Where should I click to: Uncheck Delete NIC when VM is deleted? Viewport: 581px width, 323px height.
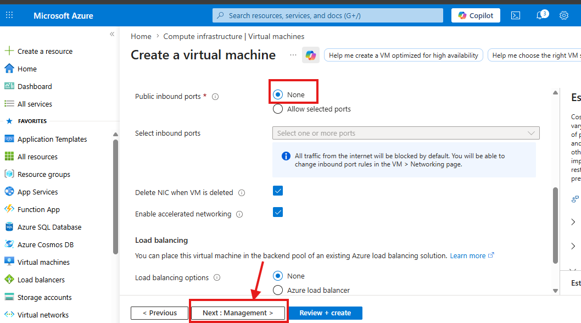tap(278, 191)
